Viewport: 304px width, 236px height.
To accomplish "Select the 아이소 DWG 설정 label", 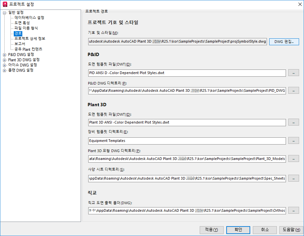I will (x=23, y=65).
